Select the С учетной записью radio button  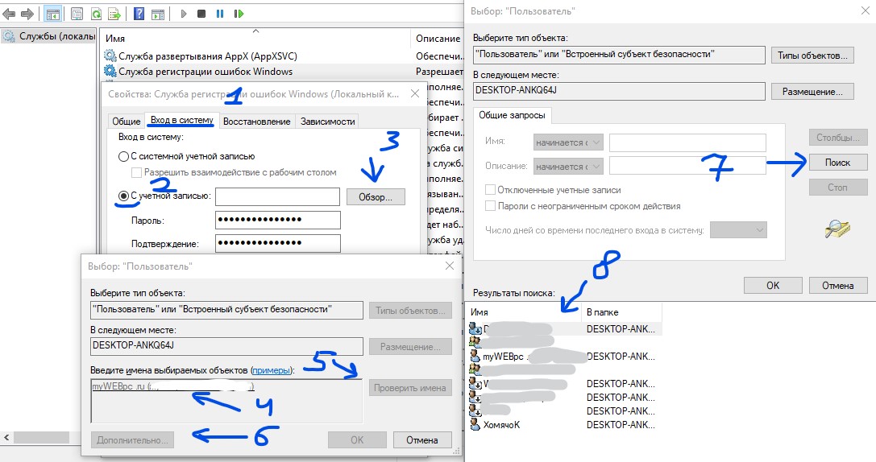123,196
